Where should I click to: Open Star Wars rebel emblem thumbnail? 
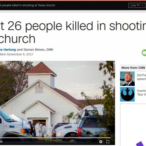click(128, 94)
